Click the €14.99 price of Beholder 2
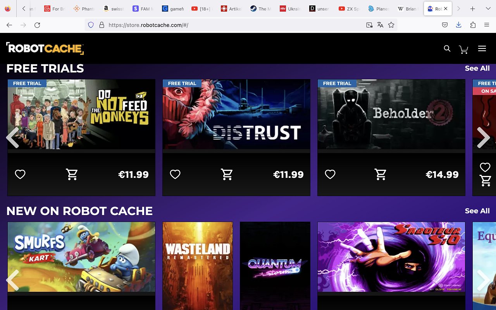Viewport: 496px width, 310px height. pyautogui.click(x=442, y=175)
